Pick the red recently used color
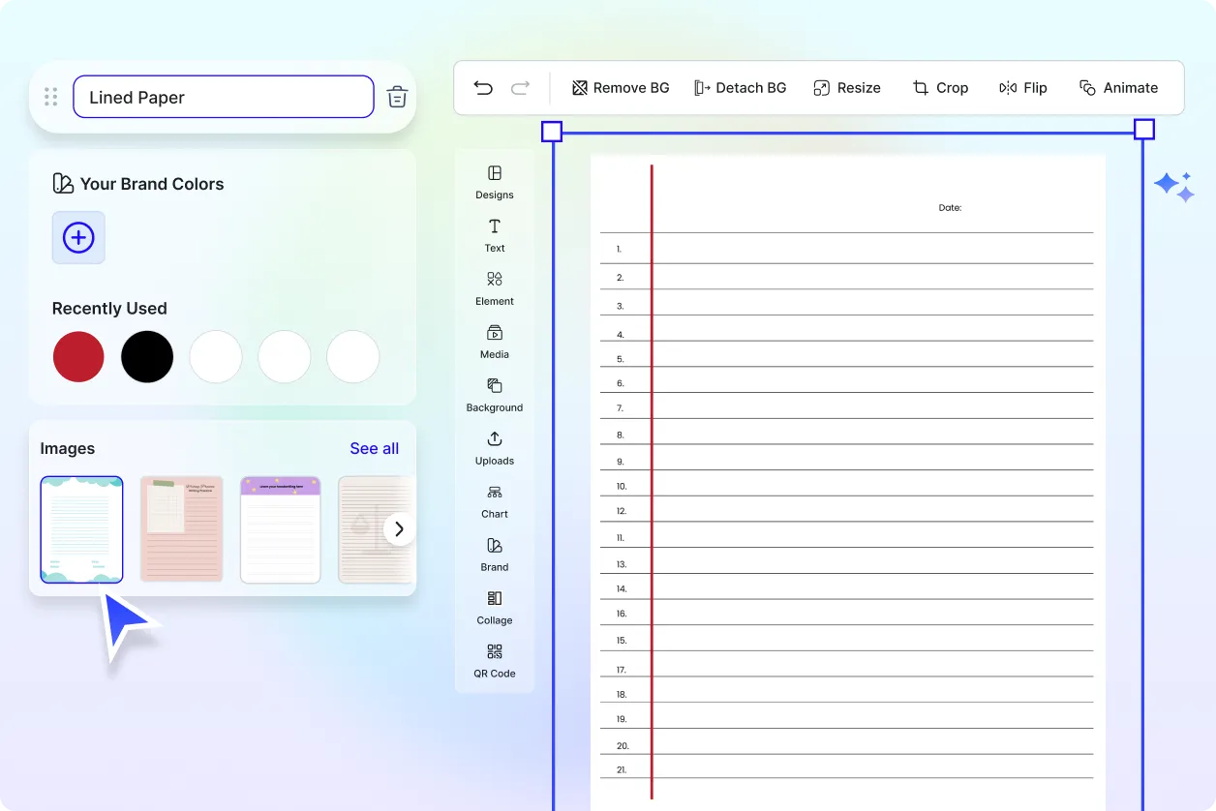 [78, 356]
